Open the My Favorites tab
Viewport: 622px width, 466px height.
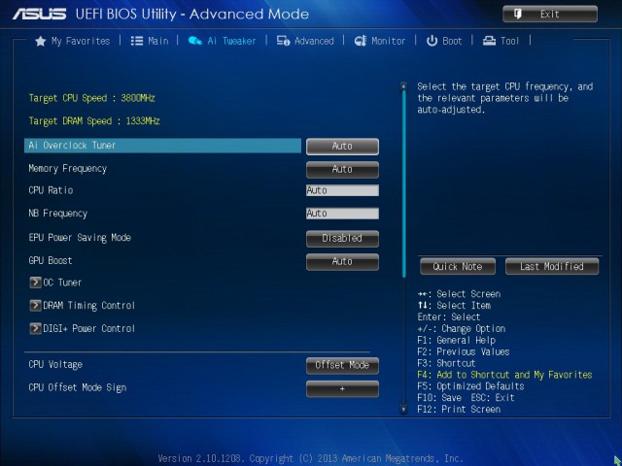[73, 41]
